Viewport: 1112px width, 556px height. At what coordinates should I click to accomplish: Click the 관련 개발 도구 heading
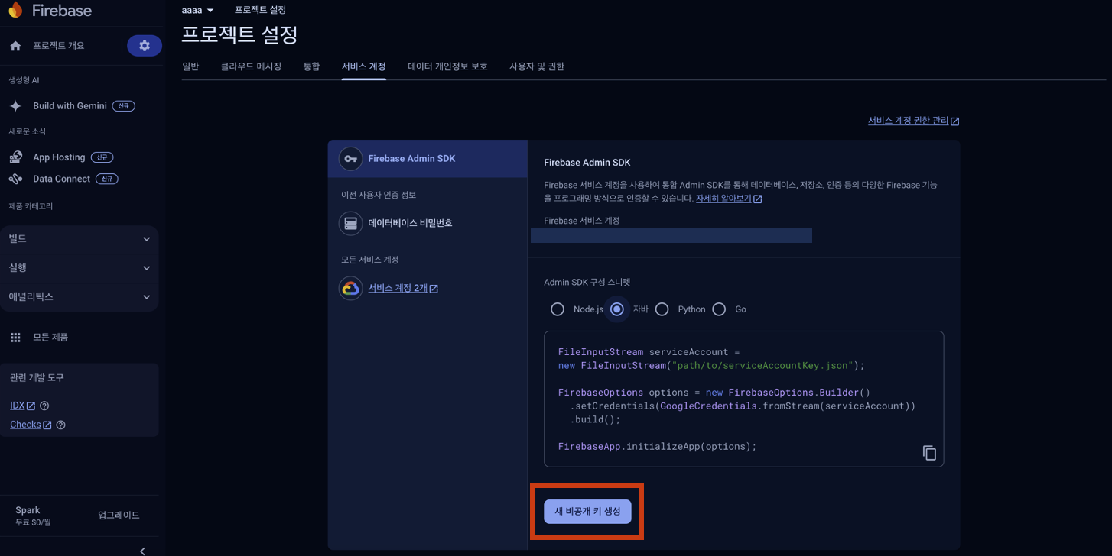[37, 378]
